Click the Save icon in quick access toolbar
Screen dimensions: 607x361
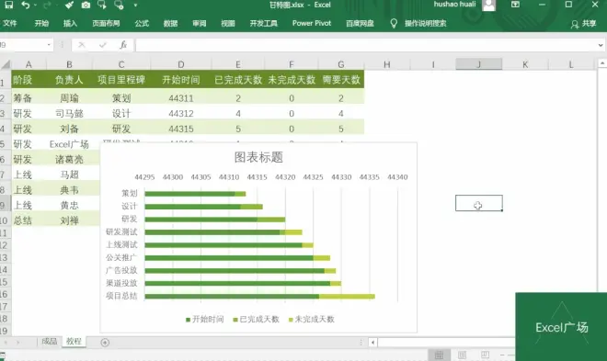coord(8,5)
